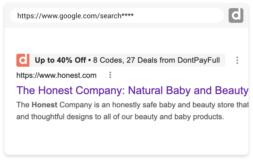Click the "Off" word in the discount label

pyautogui.click(x=80, y=60)
